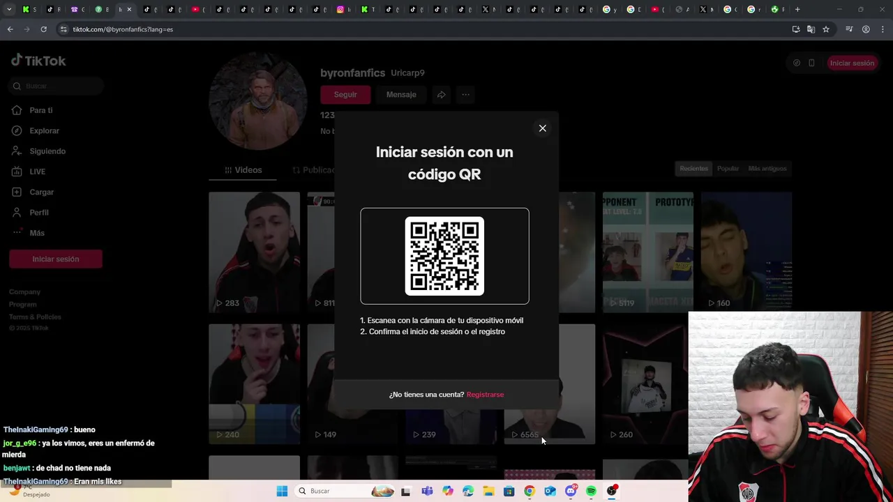This screenshot has width=893, height=502.
Task: Open Microsoft Edge from the taskbar
Action: pos(468,491)
